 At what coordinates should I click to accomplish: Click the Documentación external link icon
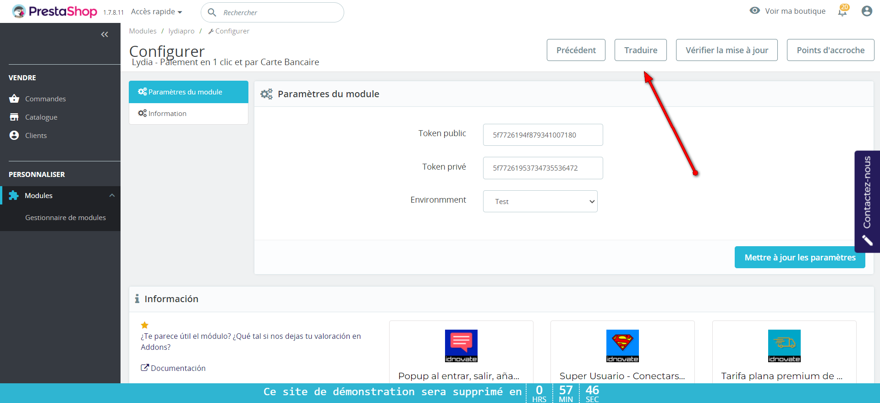point(145,368)
